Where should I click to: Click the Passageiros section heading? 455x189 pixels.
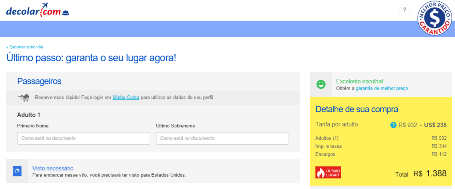39,81
